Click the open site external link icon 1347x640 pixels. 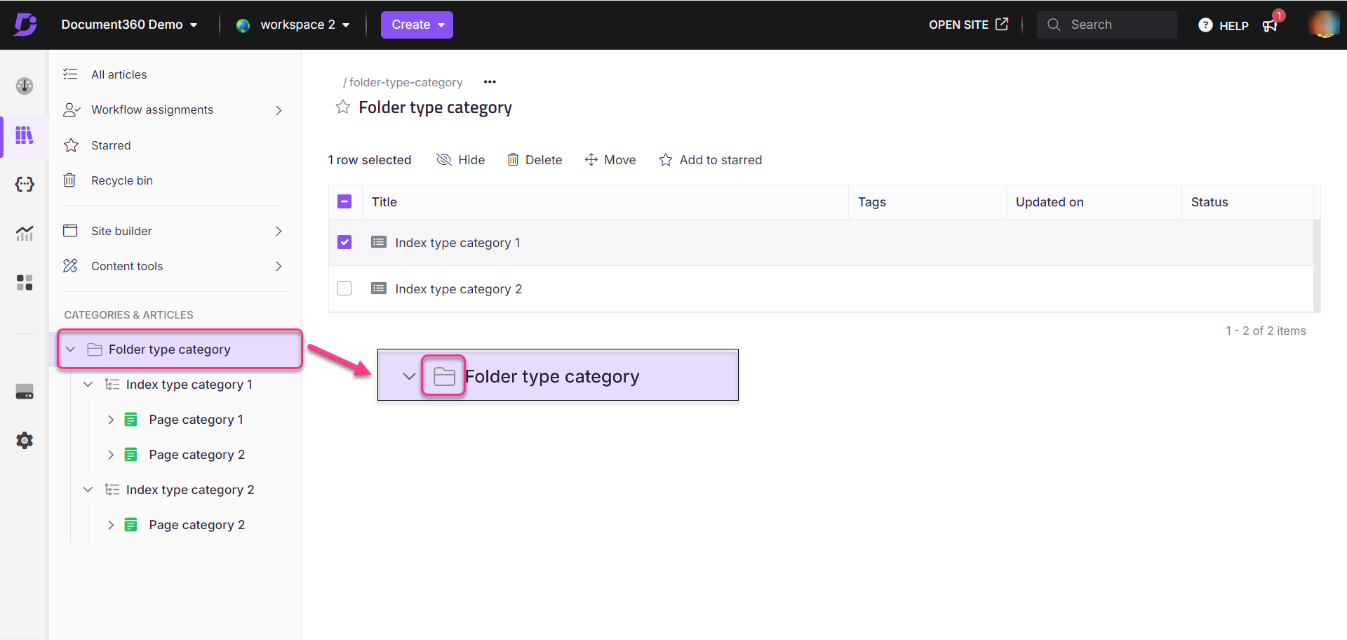[1002, 25]
